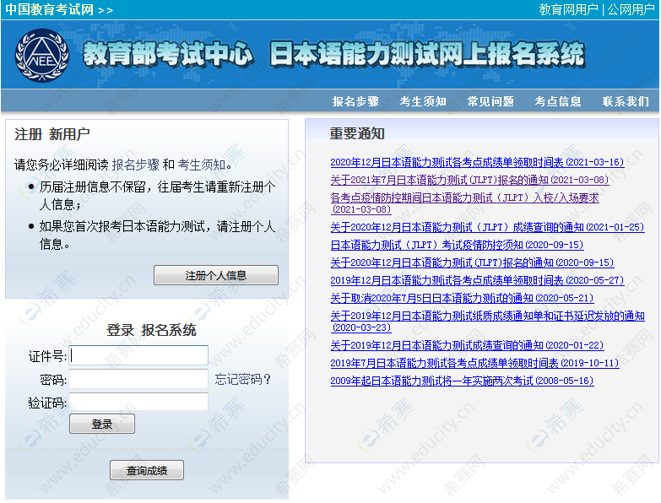
Task: Open 报名步骤 navigation menu item
Action: (355, 101)
